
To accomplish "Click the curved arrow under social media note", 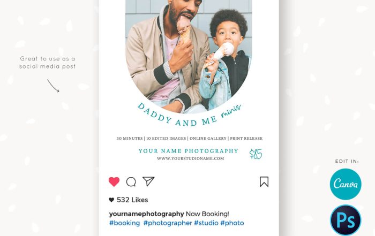I will pyautogui.click(x=53, y=86).
